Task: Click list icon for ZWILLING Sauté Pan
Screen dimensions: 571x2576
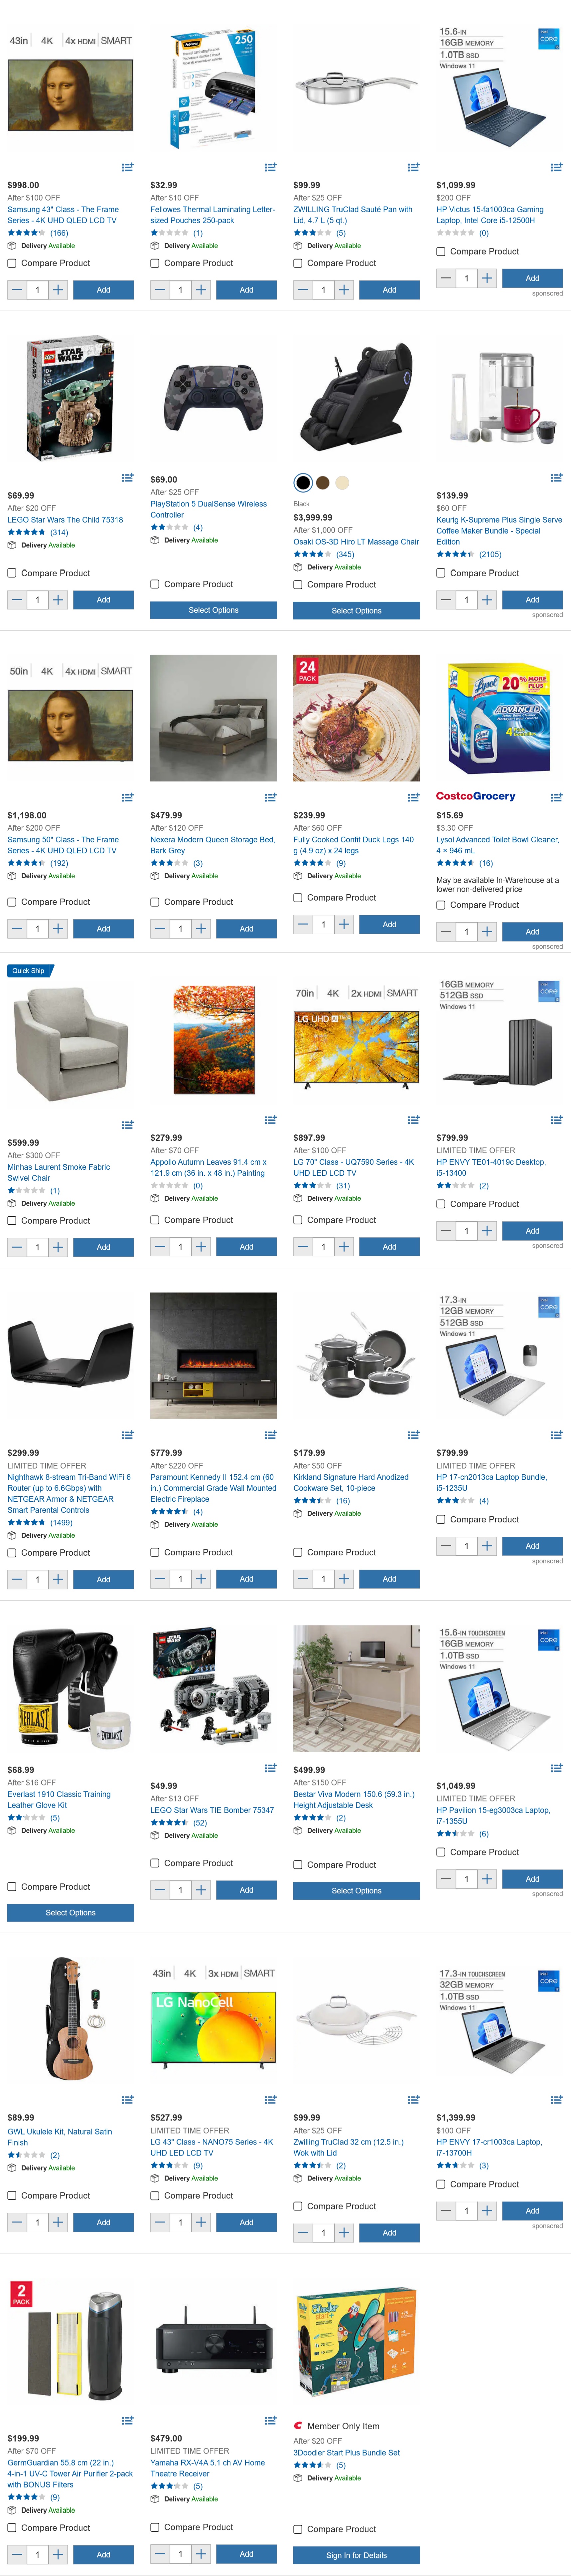Action: click(x=413, y=167)
